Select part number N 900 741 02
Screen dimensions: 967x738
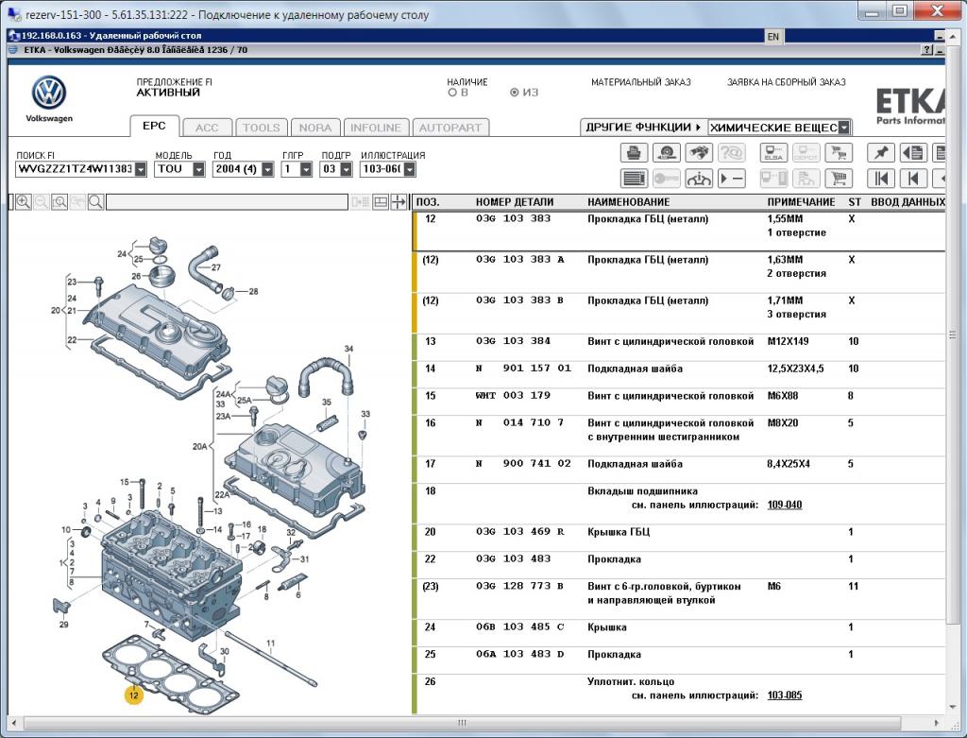(x=523, y=463)
